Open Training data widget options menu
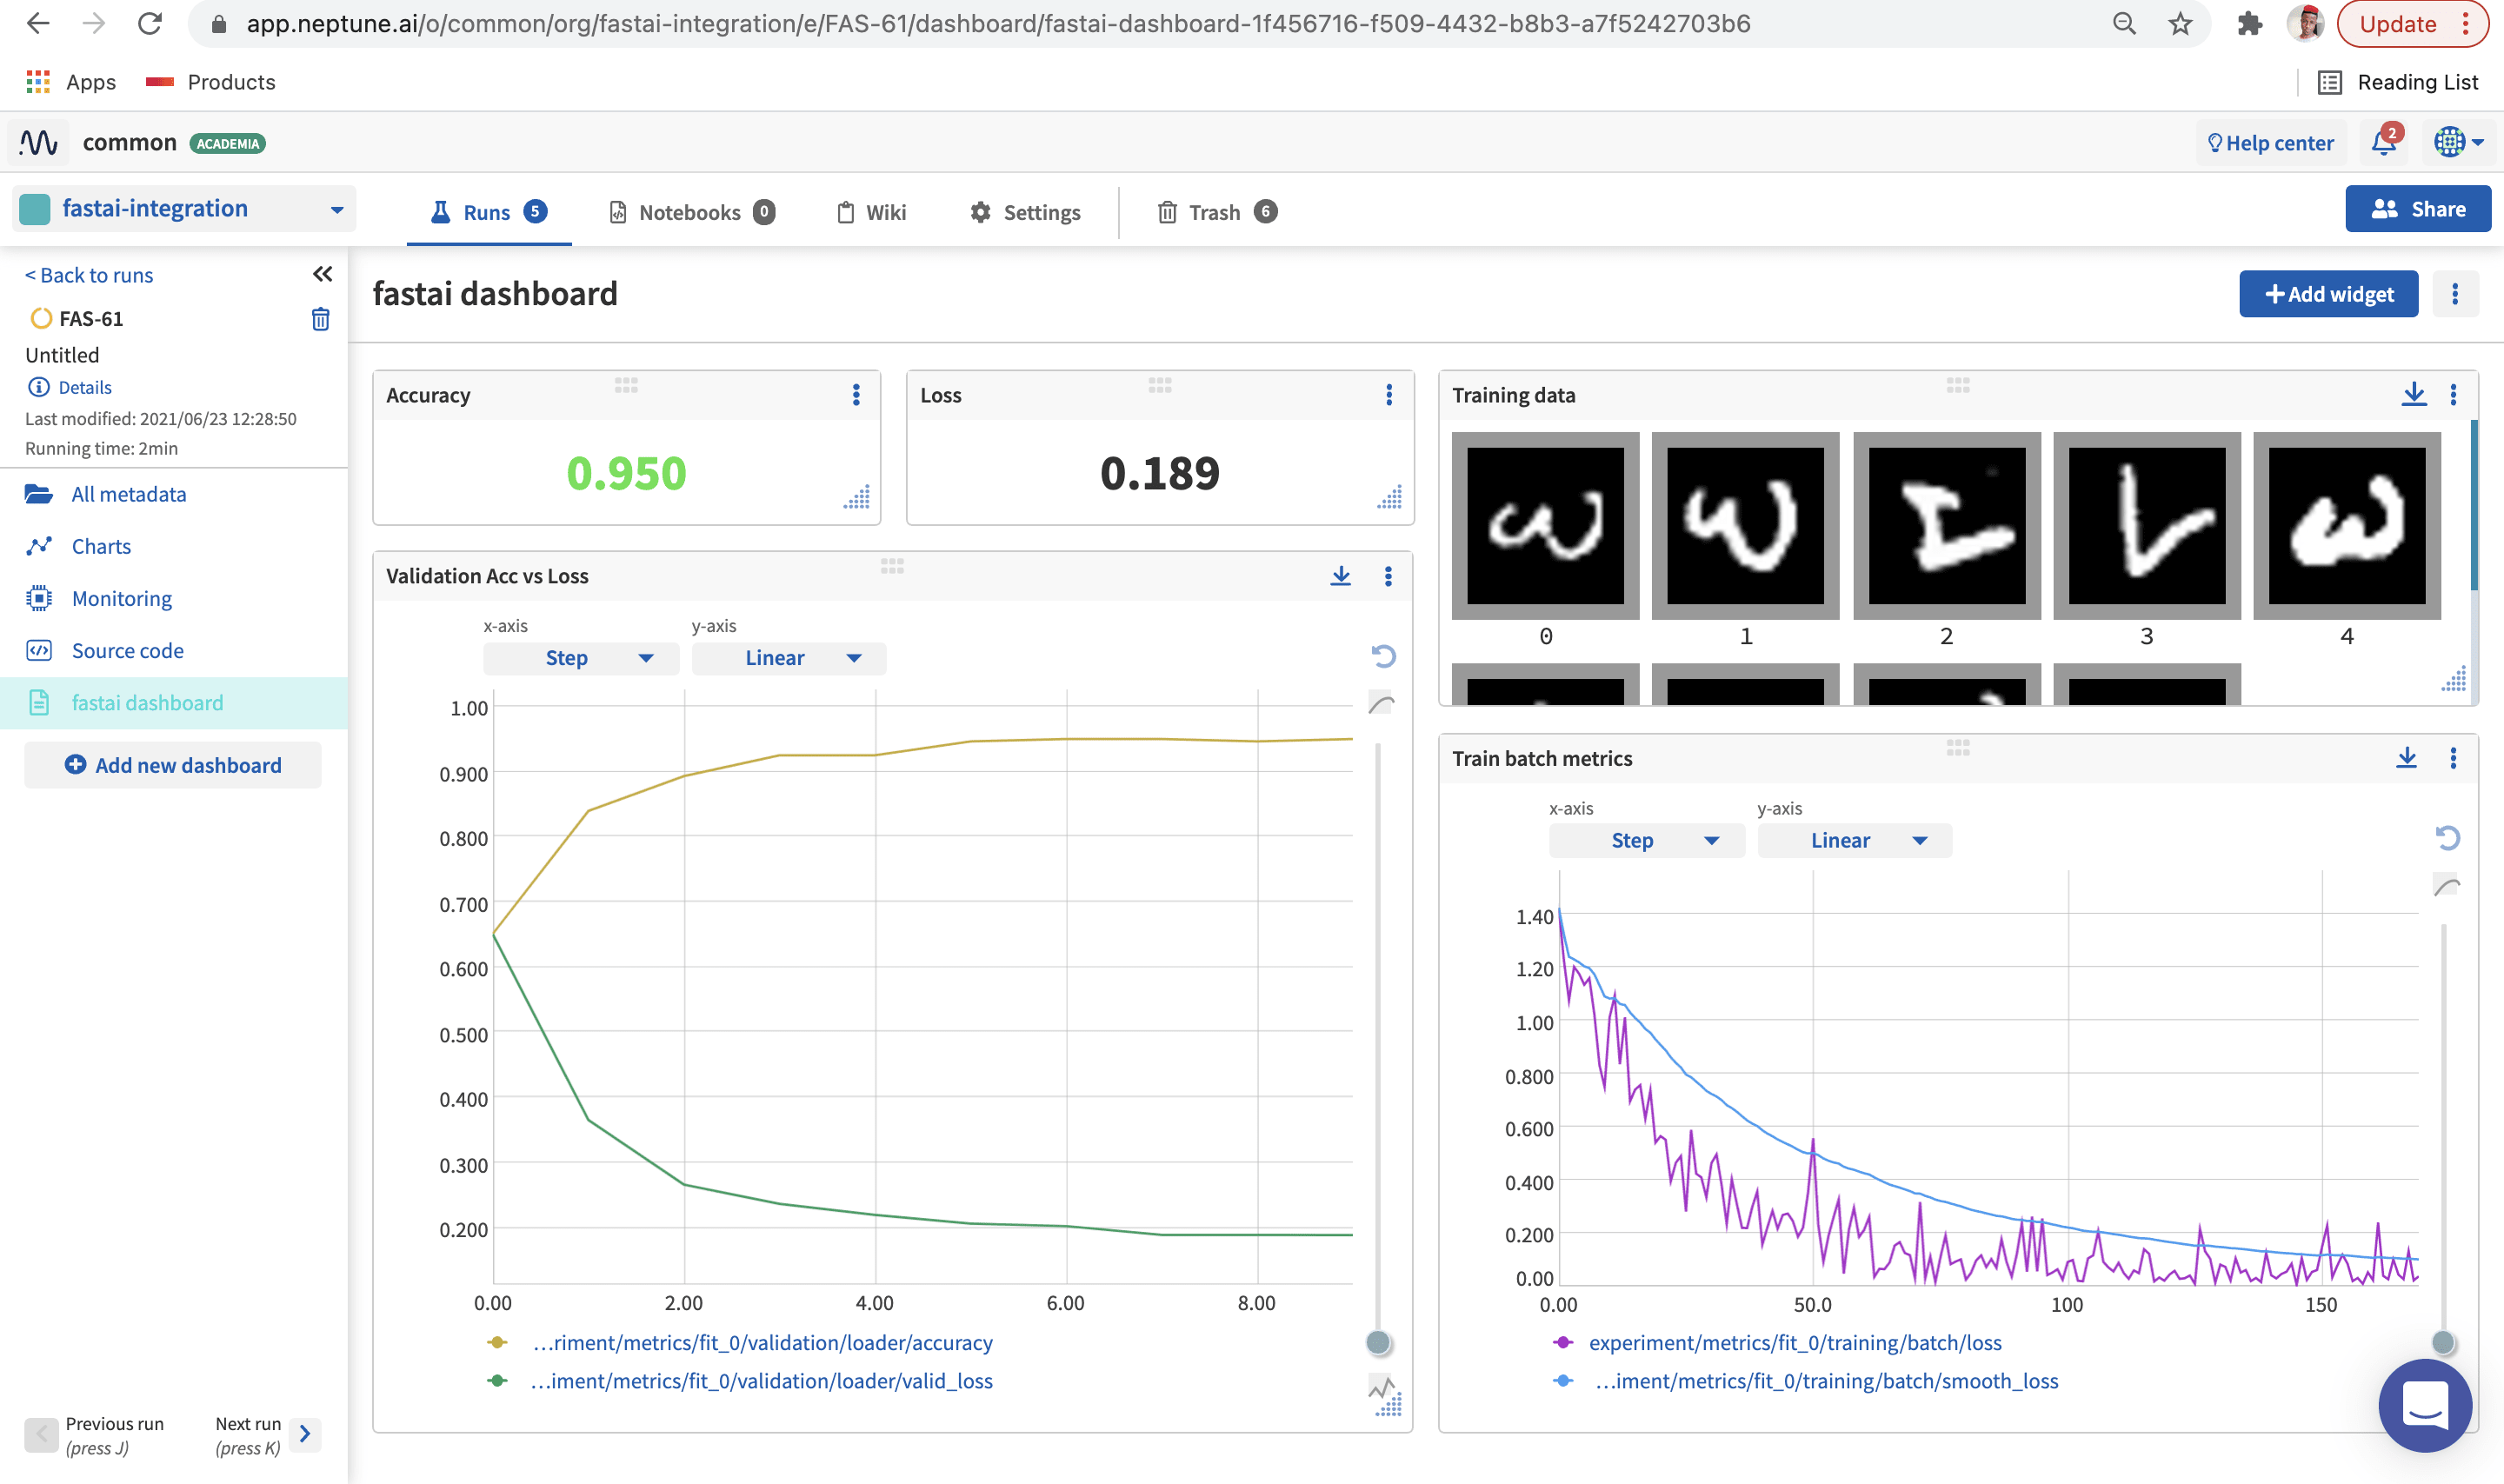Image resolution: width=2504 pixels, height=1484 pixels. click(x=2453, y=395)
